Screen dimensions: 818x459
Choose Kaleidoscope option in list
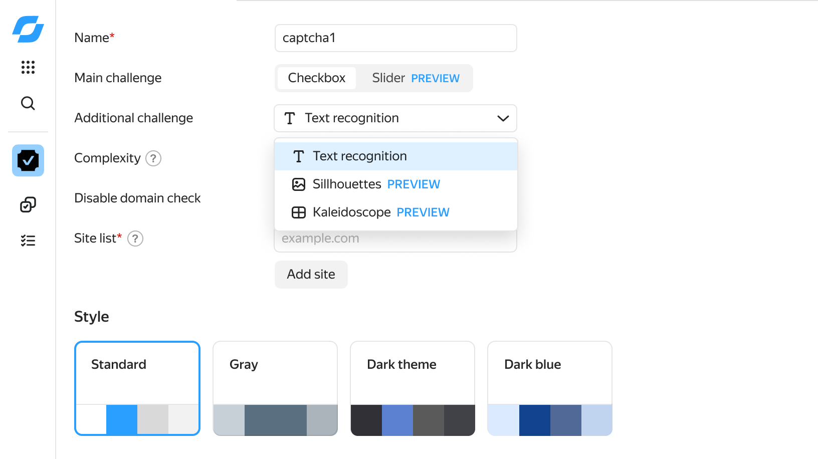396,212
